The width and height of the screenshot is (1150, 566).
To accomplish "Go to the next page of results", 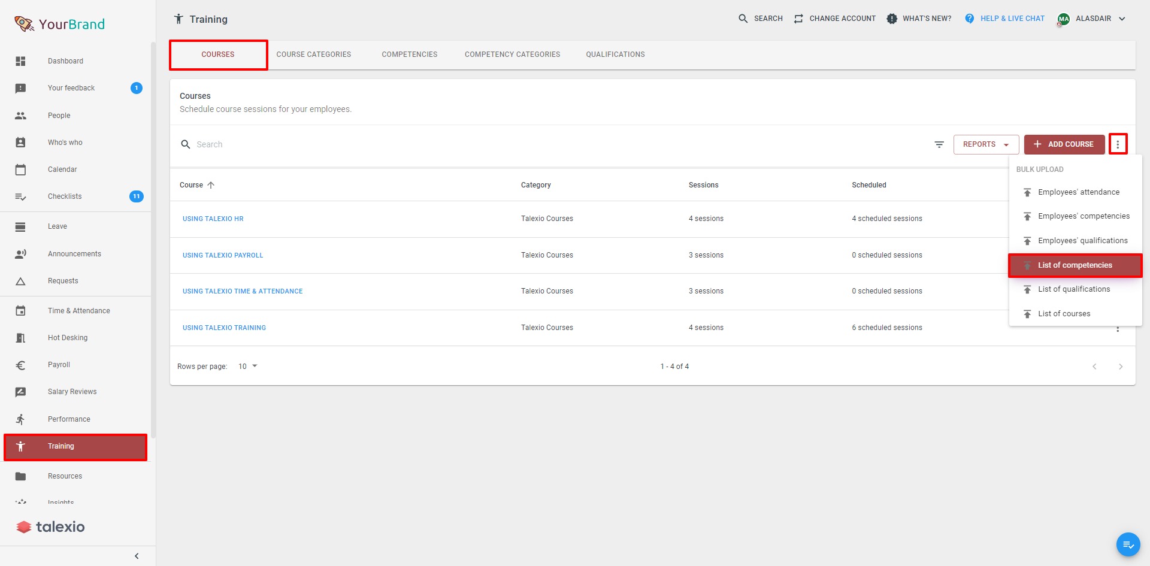I will point(1121,367).
